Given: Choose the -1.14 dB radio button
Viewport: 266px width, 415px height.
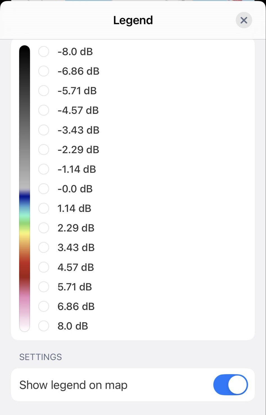Looking at the screenshot, I should [44, 169].
